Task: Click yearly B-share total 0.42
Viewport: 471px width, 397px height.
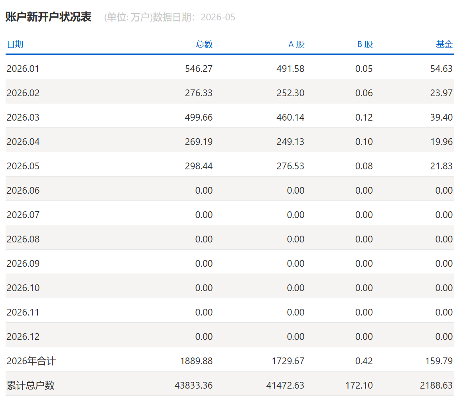Action: pyautogui.click(x=364, y=361)
